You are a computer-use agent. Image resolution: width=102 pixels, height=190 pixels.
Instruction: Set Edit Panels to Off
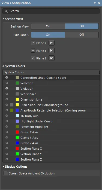[82, 35]
